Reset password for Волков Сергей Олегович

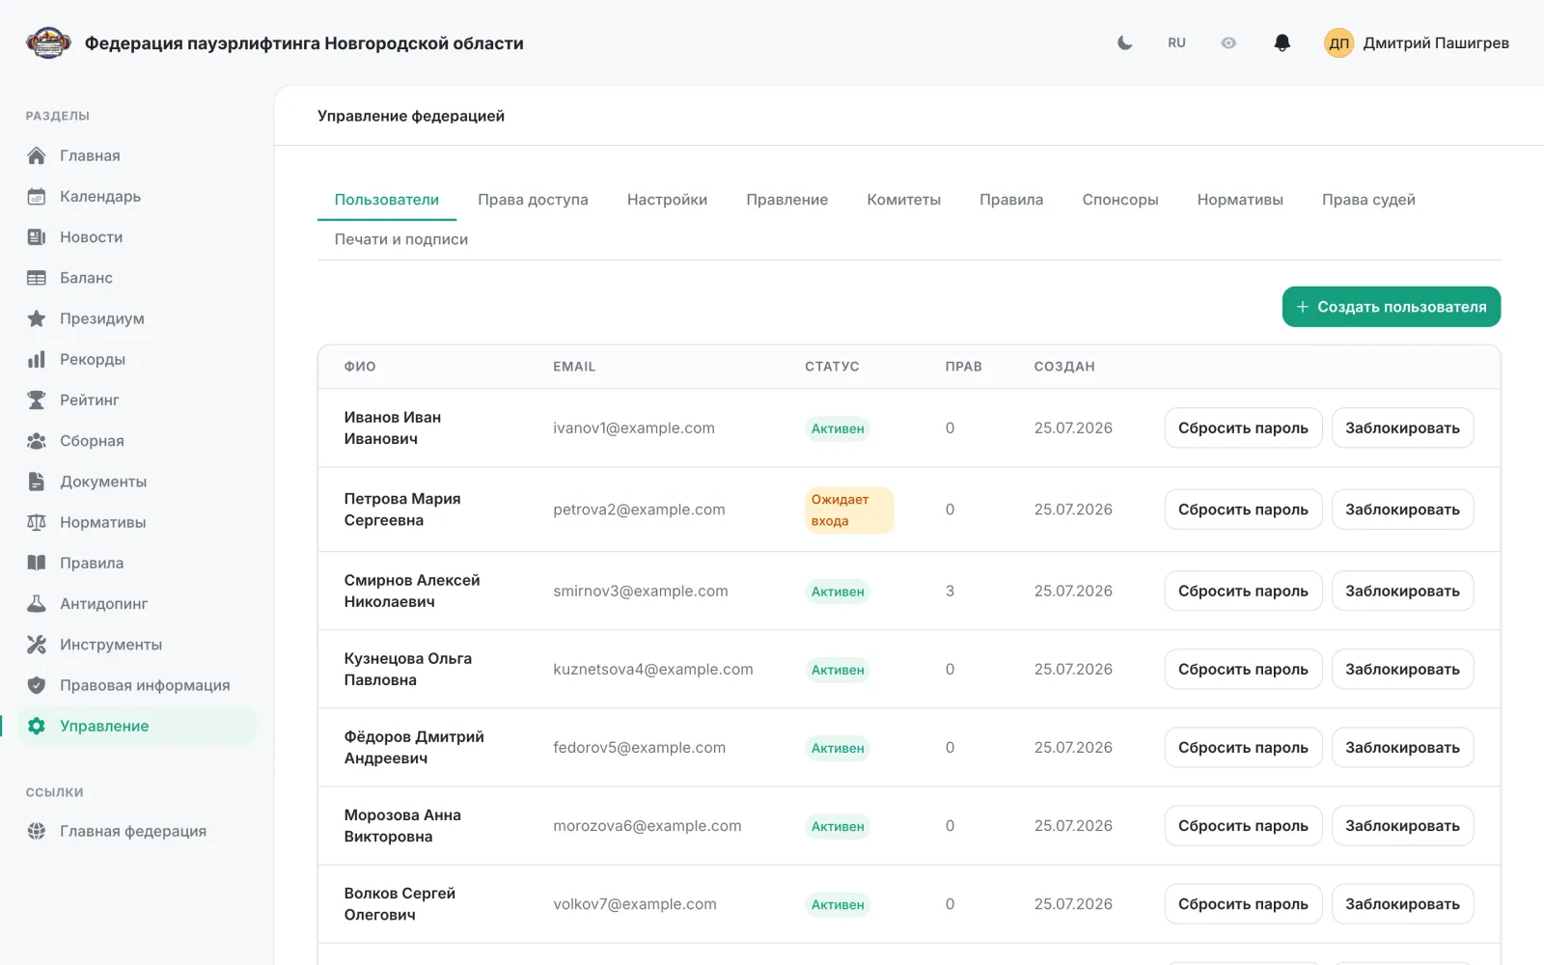(1243, 904)
